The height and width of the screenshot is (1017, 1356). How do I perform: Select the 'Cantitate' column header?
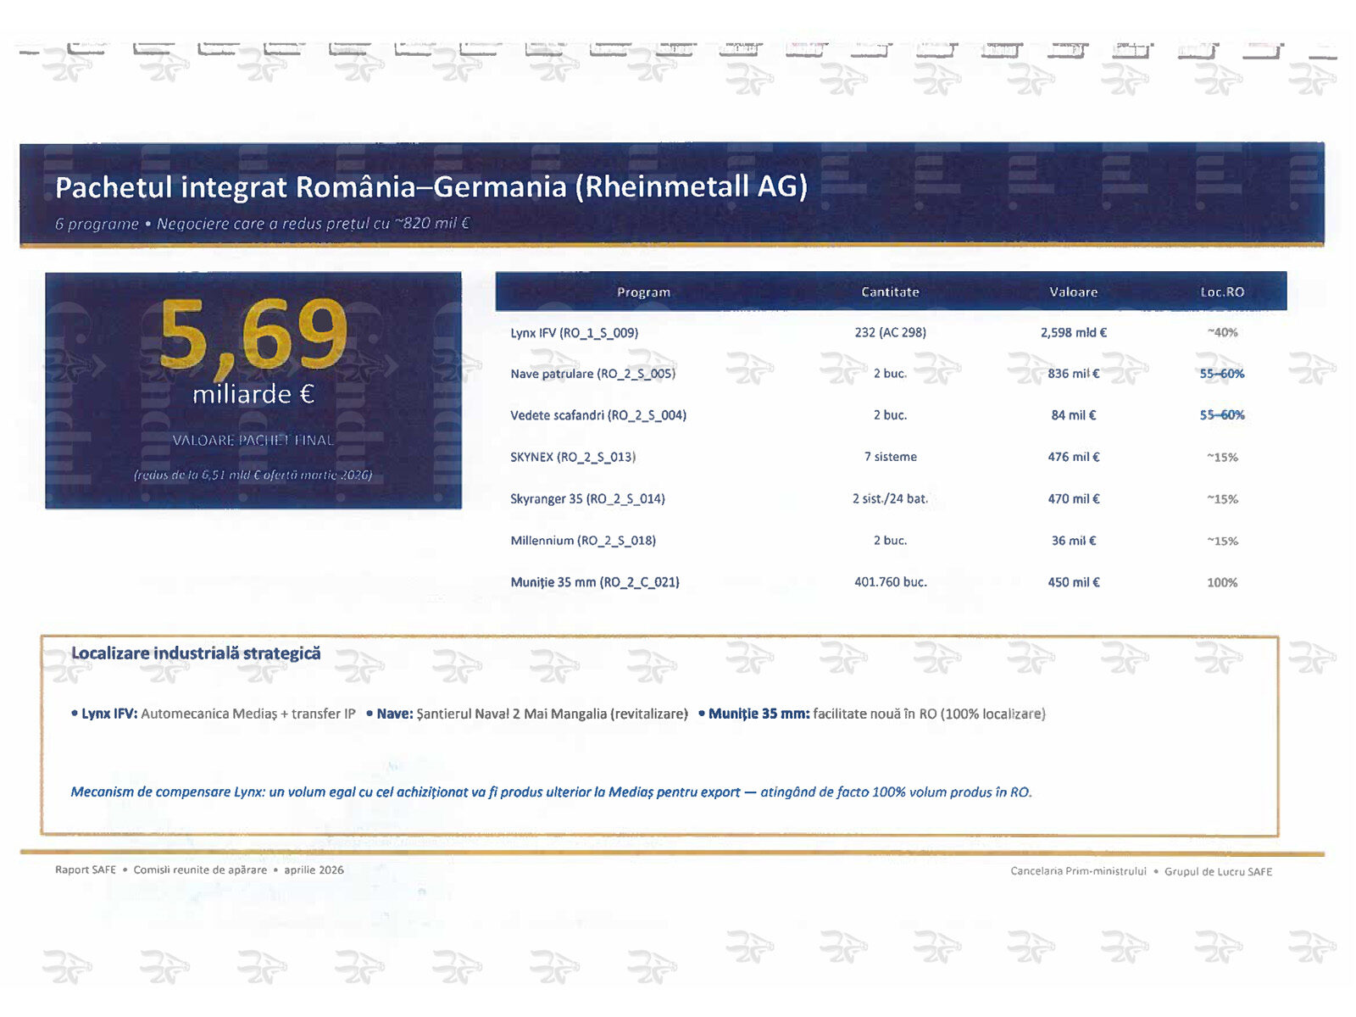(890, 292)
